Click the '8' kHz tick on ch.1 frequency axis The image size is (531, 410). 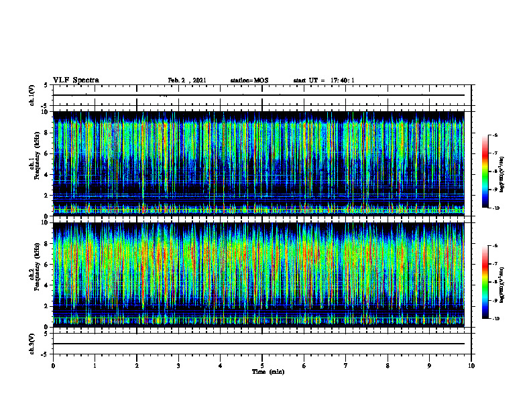coord(47,133)
